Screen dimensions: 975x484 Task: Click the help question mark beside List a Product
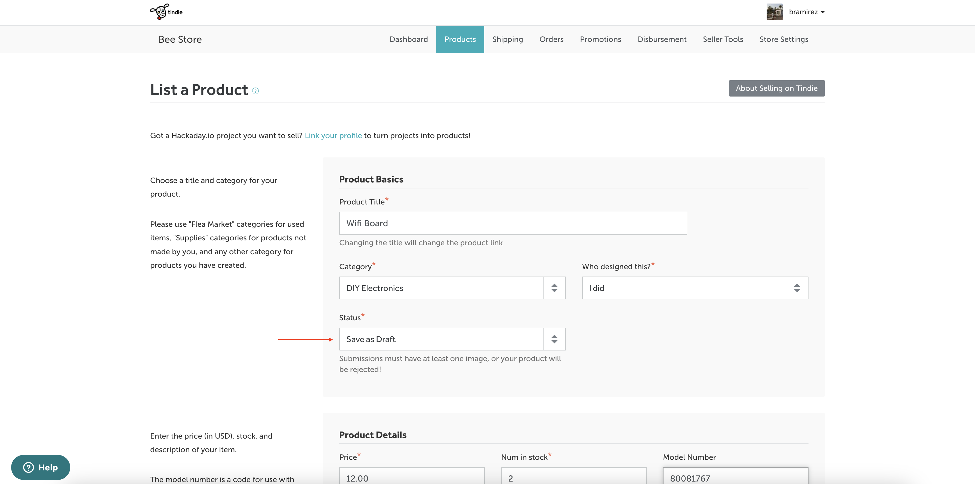255,91
